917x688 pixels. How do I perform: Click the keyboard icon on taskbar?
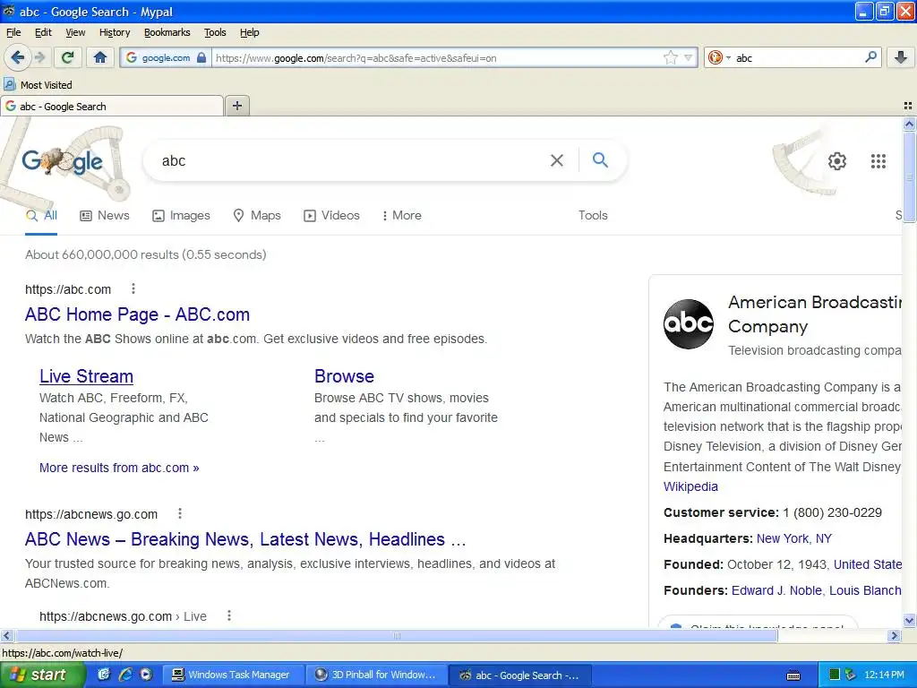[x=793, y=675]
